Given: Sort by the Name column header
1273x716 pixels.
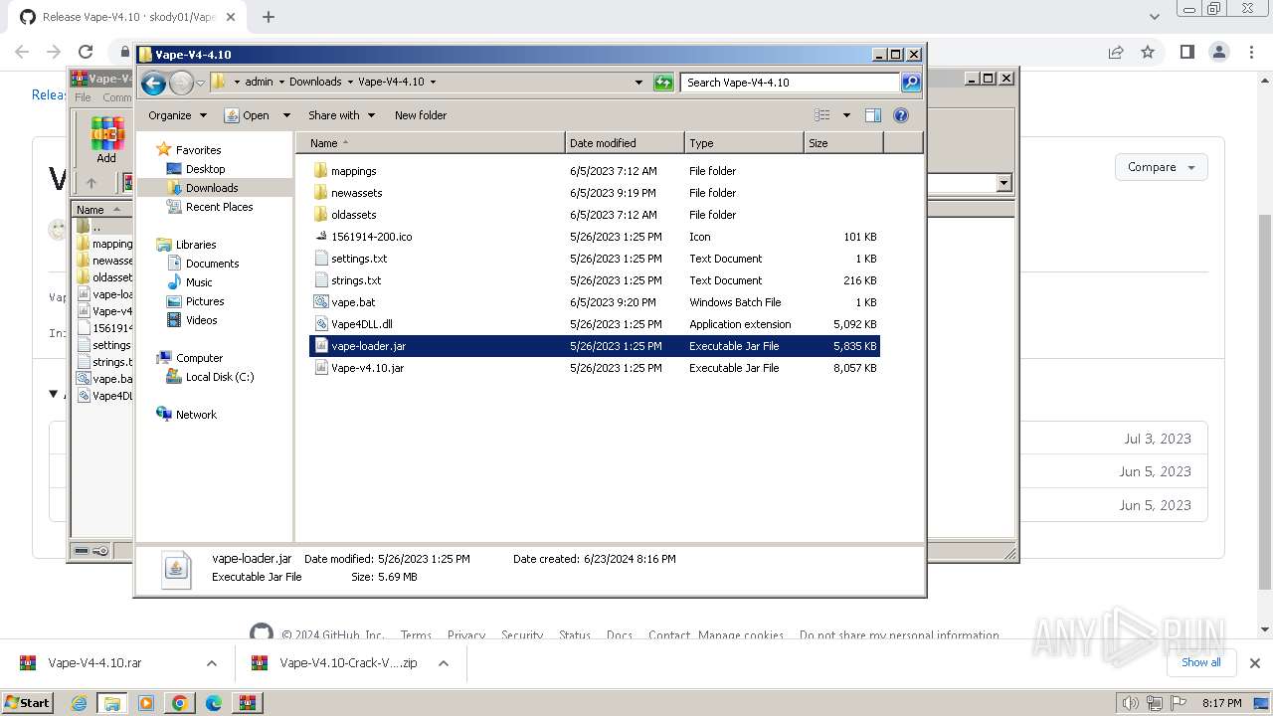Looking at the screenshot, I should 430,143.
